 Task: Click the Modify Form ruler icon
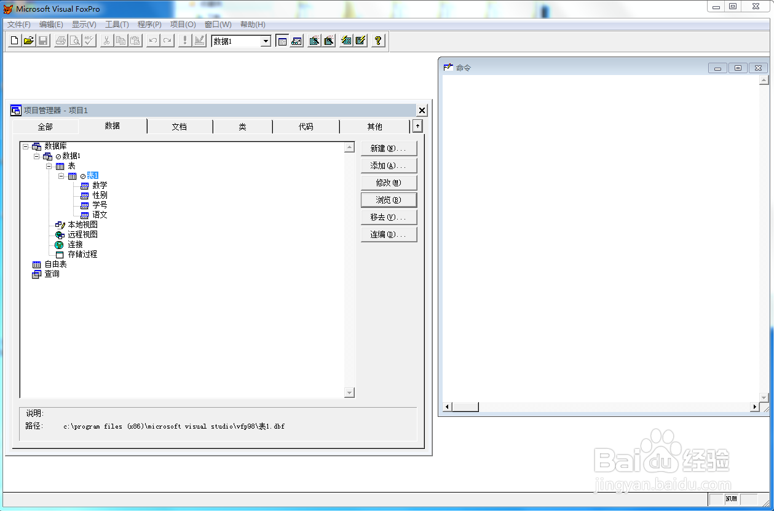pos(199,41)
